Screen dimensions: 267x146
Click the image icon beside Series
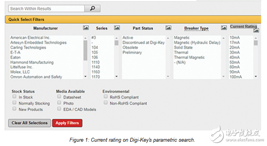click(x=117, y=28)
